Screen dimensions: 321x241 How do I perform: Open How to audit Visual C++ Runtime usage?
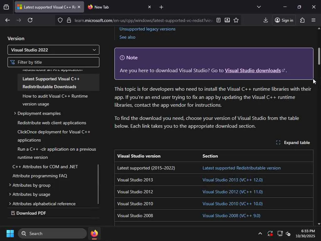pos(55,100)
